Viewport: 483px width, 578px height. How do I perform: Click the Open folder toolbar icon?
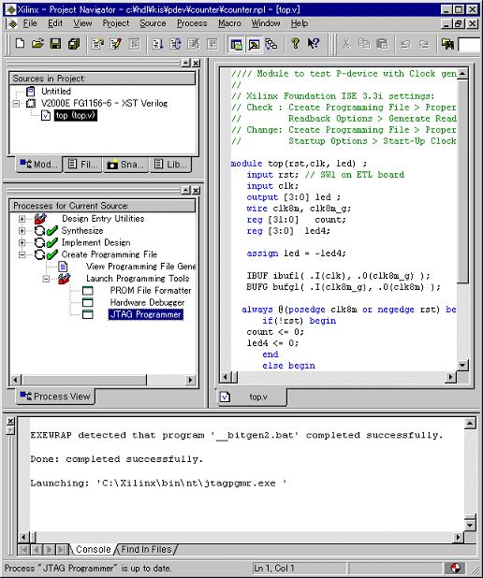click(x=37, y=44)
